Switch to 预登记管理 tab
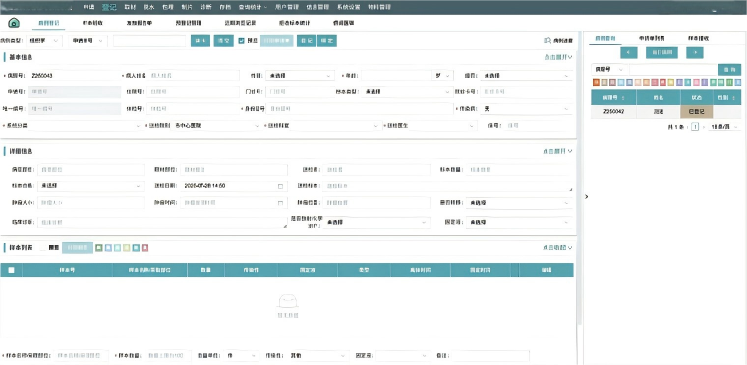747x365 pixels. coord(189,23)
